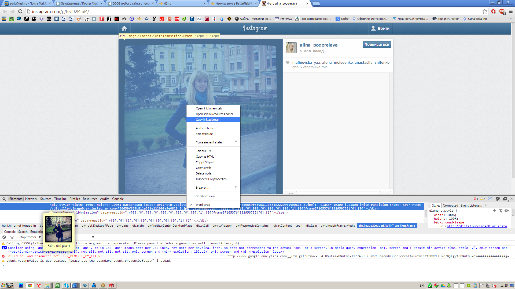Open the top frame context dropdown
Viewport: 515px width, 289px height.
tap(30, 237)
